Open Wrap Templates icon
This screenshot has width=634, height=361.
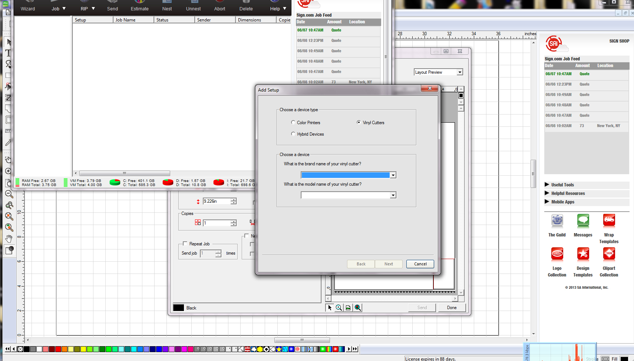609,221
